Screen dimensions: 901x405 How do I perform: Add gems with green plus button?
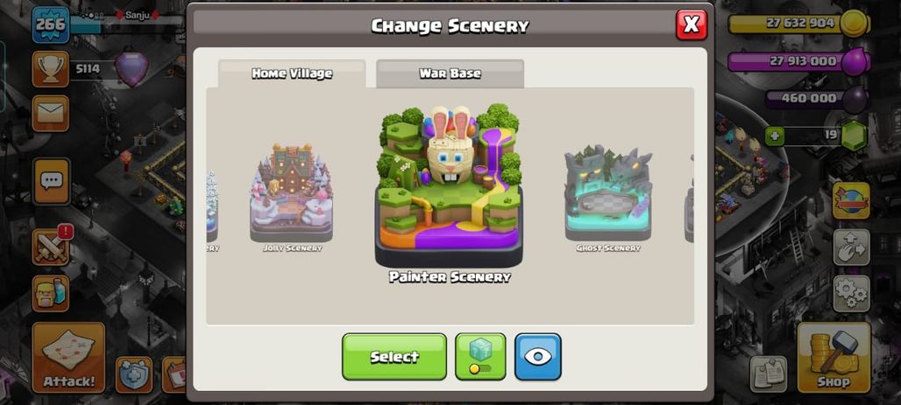coord(775,136)
